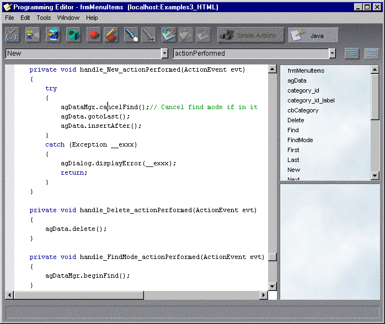The height and width of the screenshot is (324, 385).
Task: Select frmMenuItems in the object list
Action: tap(306, 71)
